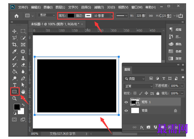The image size is (194, 139).
Task: Lock layer position
Action: [x=146, y=93]
